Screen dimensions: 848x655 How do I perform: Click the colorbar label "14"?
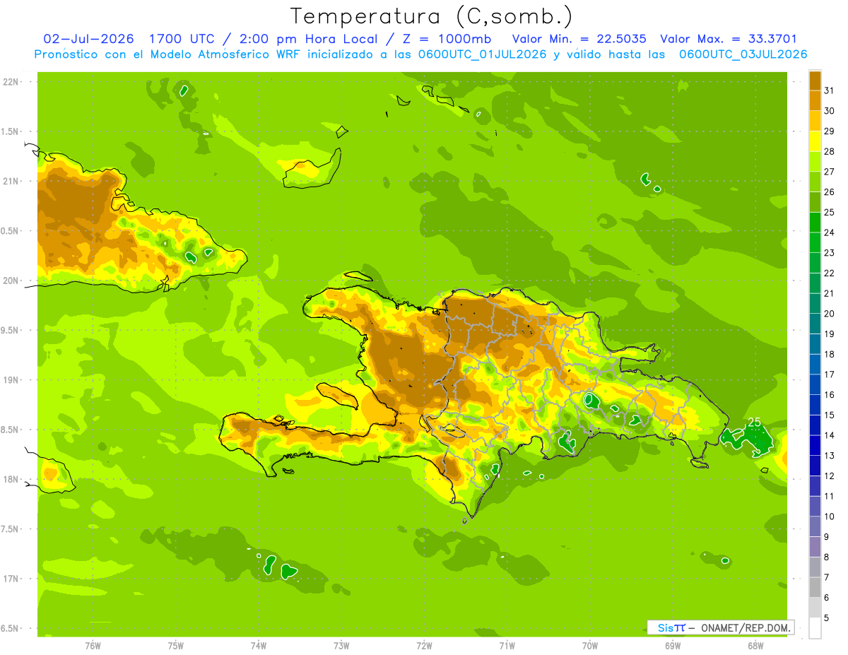tap(829, 435)
